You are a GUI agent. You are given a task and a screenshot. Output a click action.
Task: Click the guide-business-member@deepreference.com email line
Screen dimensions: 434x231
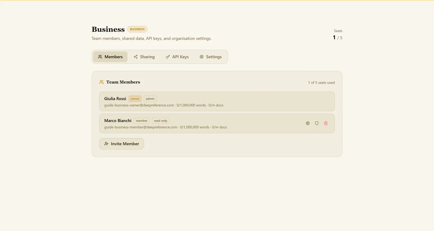pos(166,127)
